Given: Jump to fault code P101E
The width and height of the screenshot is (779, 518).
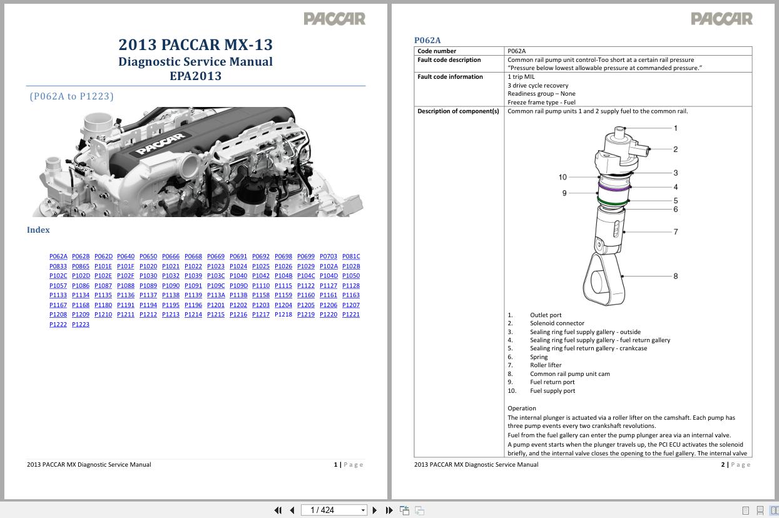Looking at the screenshot, I should (x=103, y=267).
